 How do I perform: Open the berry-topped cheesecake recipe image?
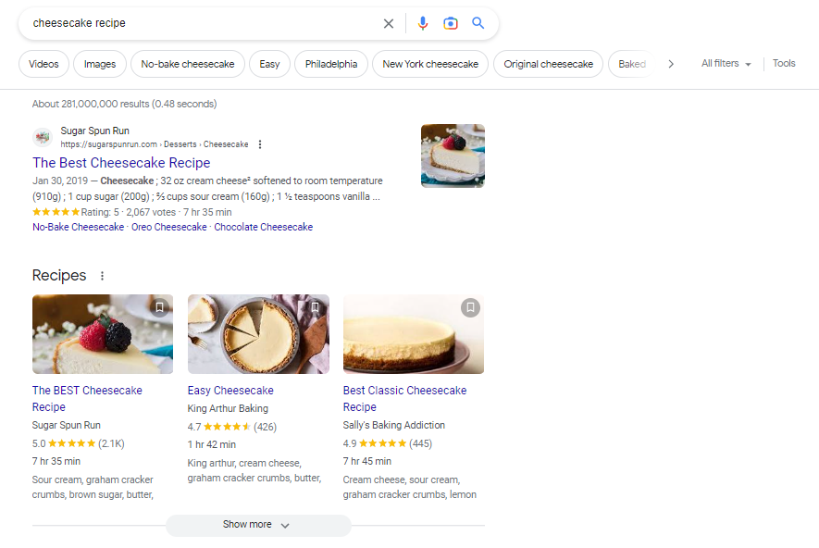103,334
